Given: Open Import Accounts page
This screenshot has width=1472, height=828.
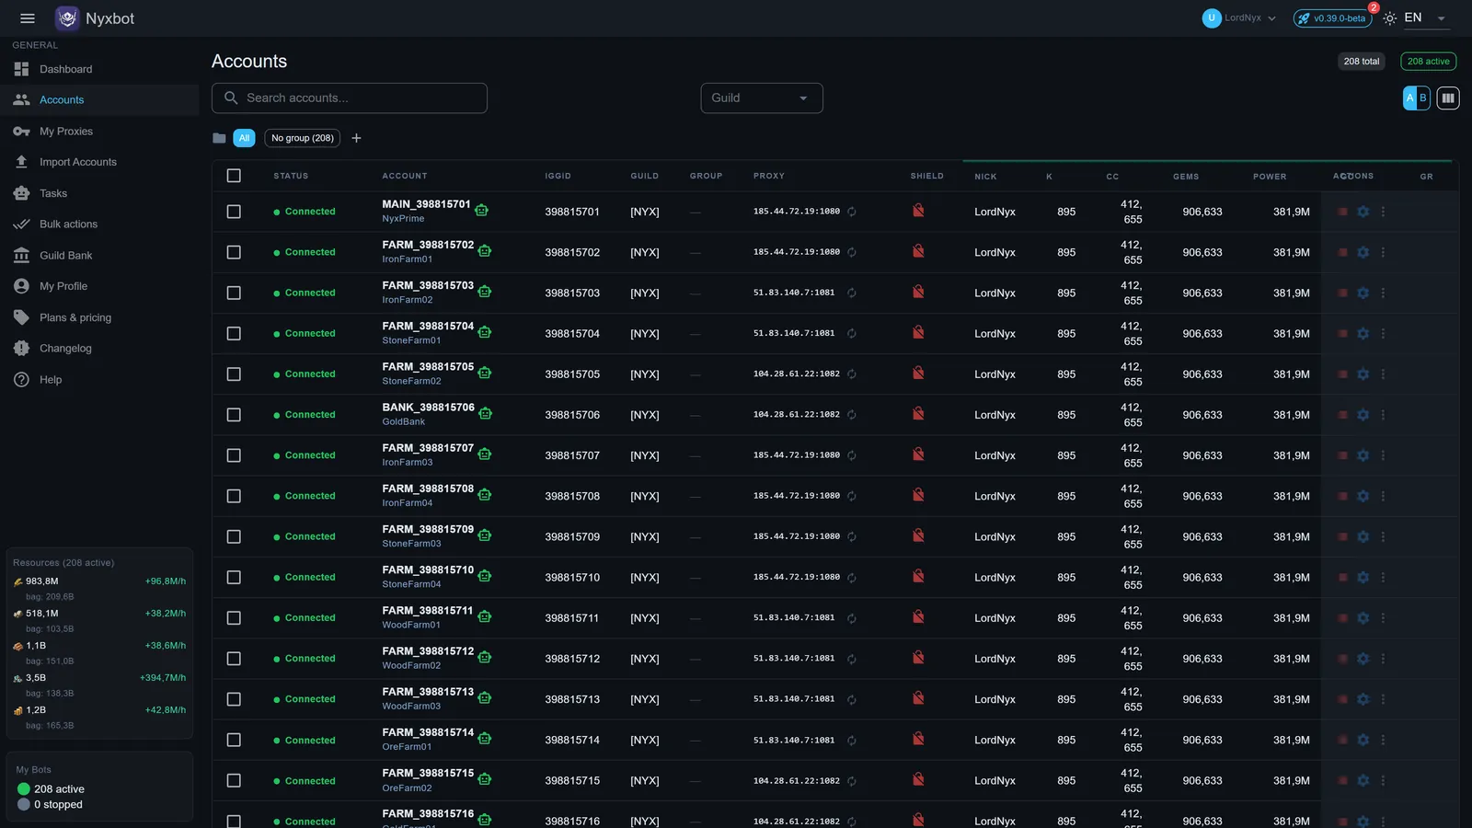Looking at the screenshot, I should (99, 162).
